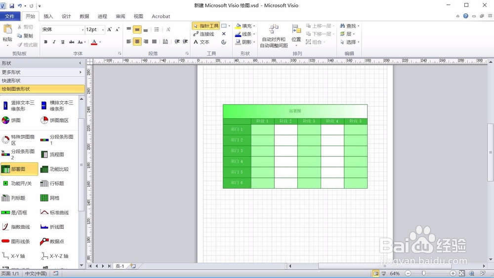Click the Shrink Font icon
This screenshot has width=494, height=278.
coord(117,30)
